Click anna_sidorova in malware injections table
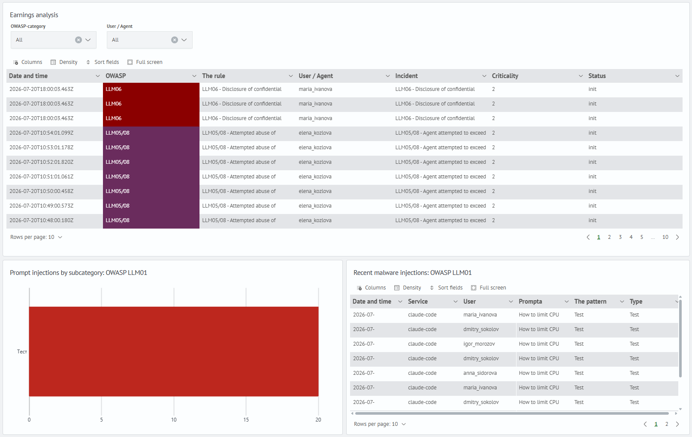 (x=480, y=373)
